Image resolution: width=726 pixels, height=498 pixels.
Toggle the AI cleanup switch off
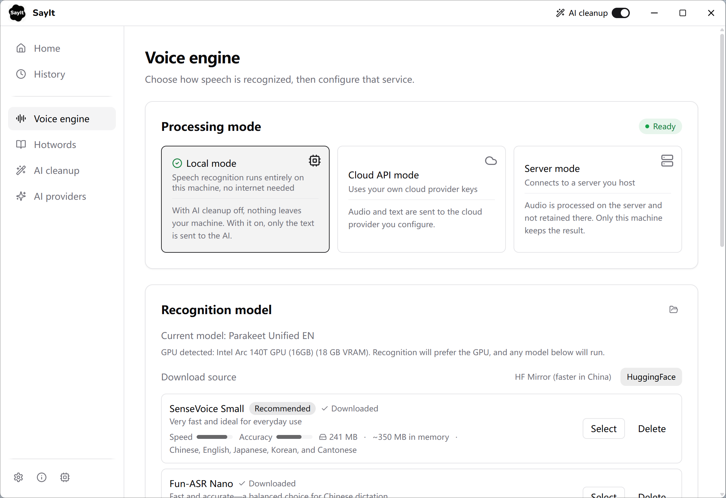click(621, 13)
